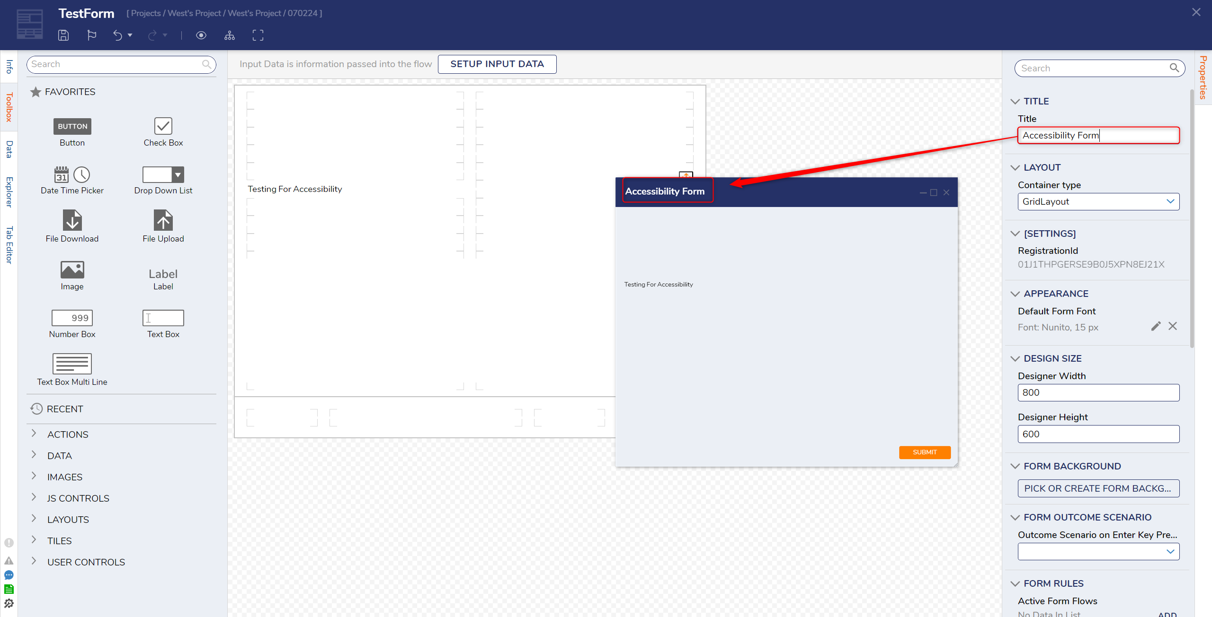The image size is (1212, 617).
Task: Click the orange SUBMIT button in preview
Action: [x=925, y=452]
